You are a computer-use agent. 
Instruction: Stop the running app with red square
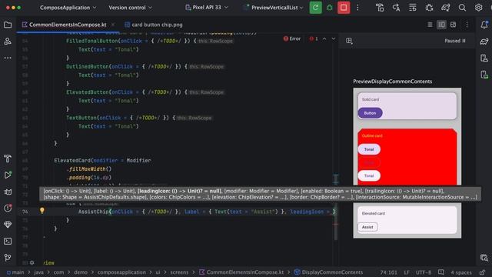click(x=344, y=8)
